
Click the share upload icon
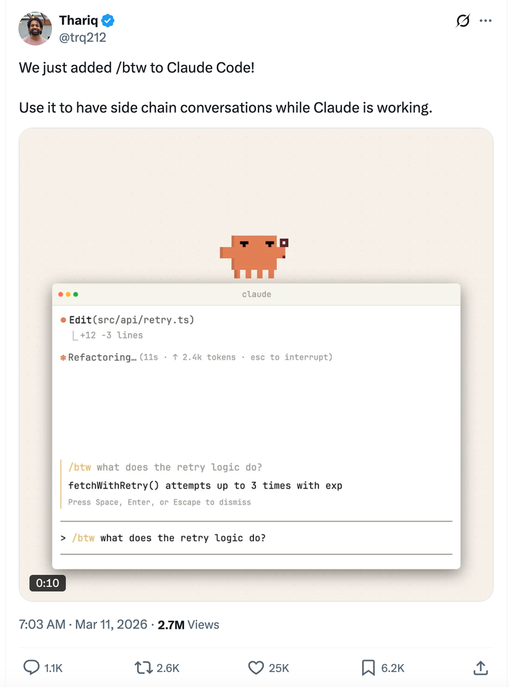(480, 667)
